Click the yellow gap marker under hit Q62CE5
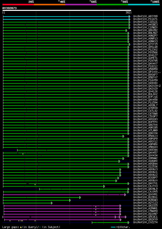The width and height of the screenshot is (162, 229). [x=96, y=207]
